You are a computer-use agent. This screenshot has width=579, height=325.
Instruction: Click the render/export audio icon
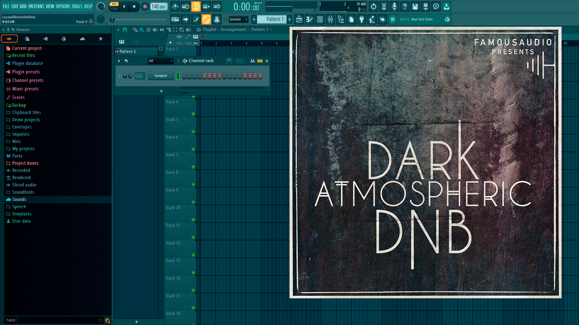coord(426,6)
